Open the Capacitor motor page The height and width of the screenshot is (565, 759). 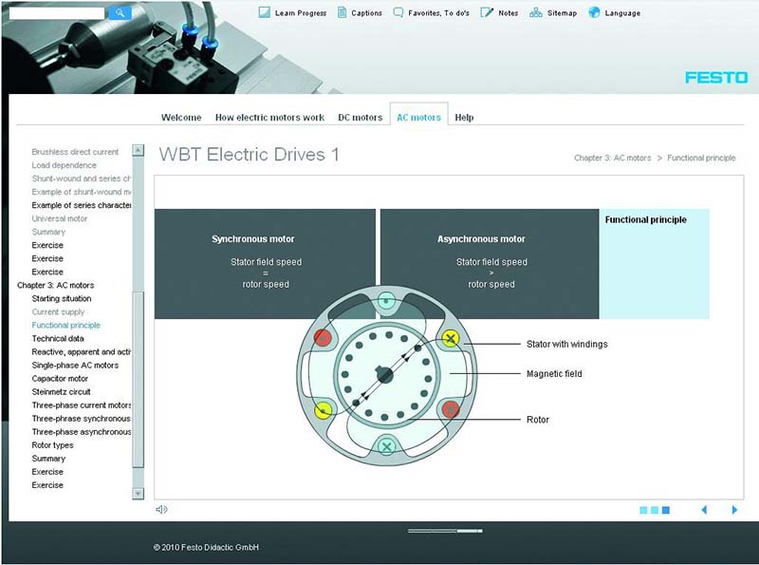(x=60, y=379)
